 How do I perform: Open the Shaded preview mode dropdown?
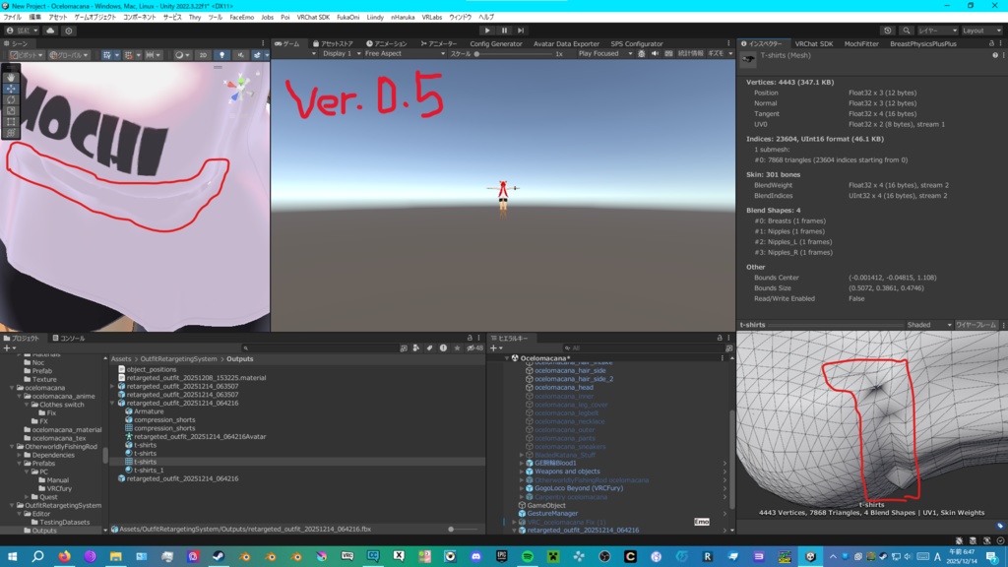point(929,325)
